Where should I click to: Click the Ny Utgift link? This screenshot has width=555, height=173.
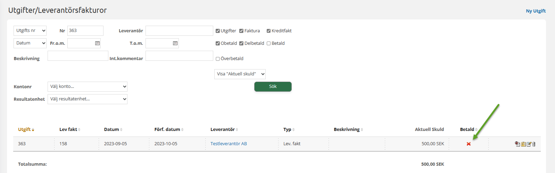[x=536, y=11]
